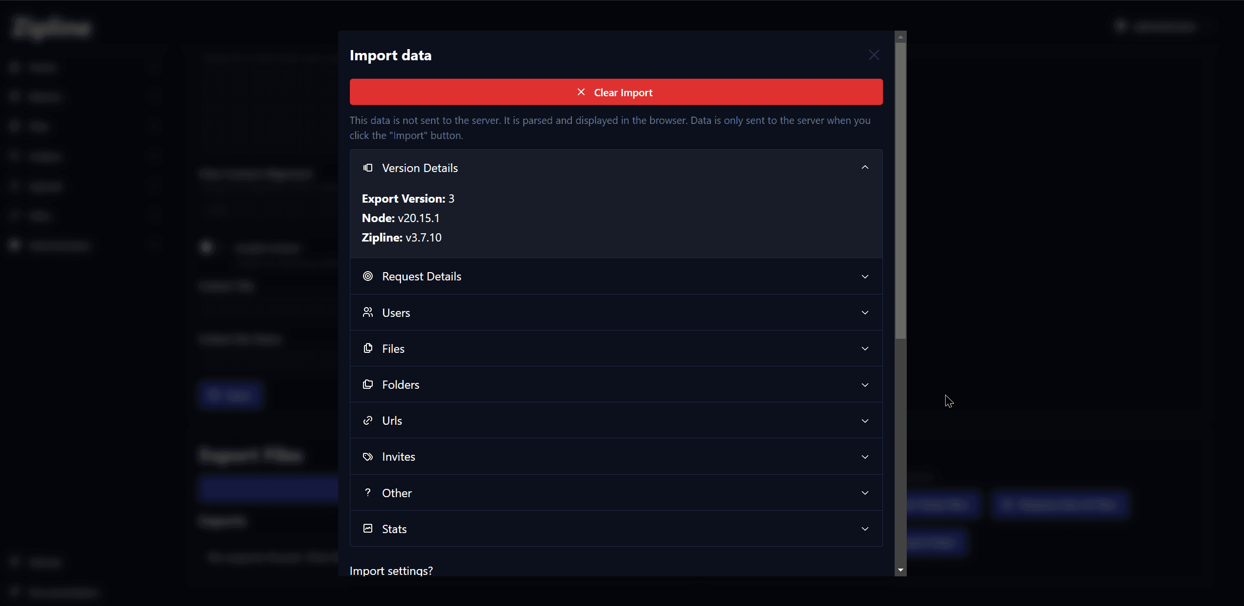Screen dimensions: 1244x606
Task: Click the Users people icon
Action: pyautogui.click(x=368, y=312)
